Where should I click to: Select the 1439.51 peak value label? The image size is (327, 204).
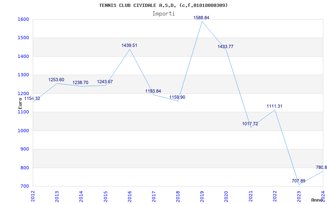point(129,46)
